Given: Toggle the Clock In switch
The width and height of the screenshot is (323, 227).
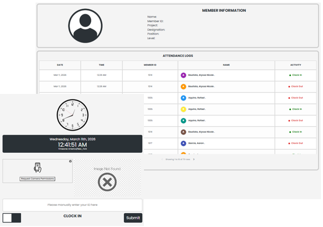Looking at the screenshot, I should (12, 218).
